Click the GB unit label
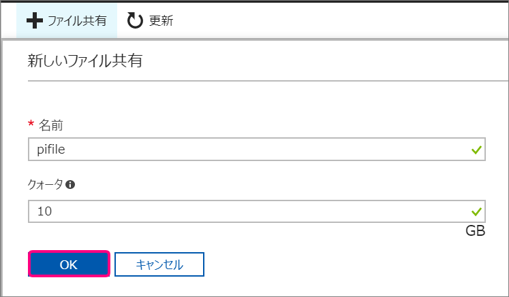The height and width of the screenshot is (297, 509). [x=475, y=231]
